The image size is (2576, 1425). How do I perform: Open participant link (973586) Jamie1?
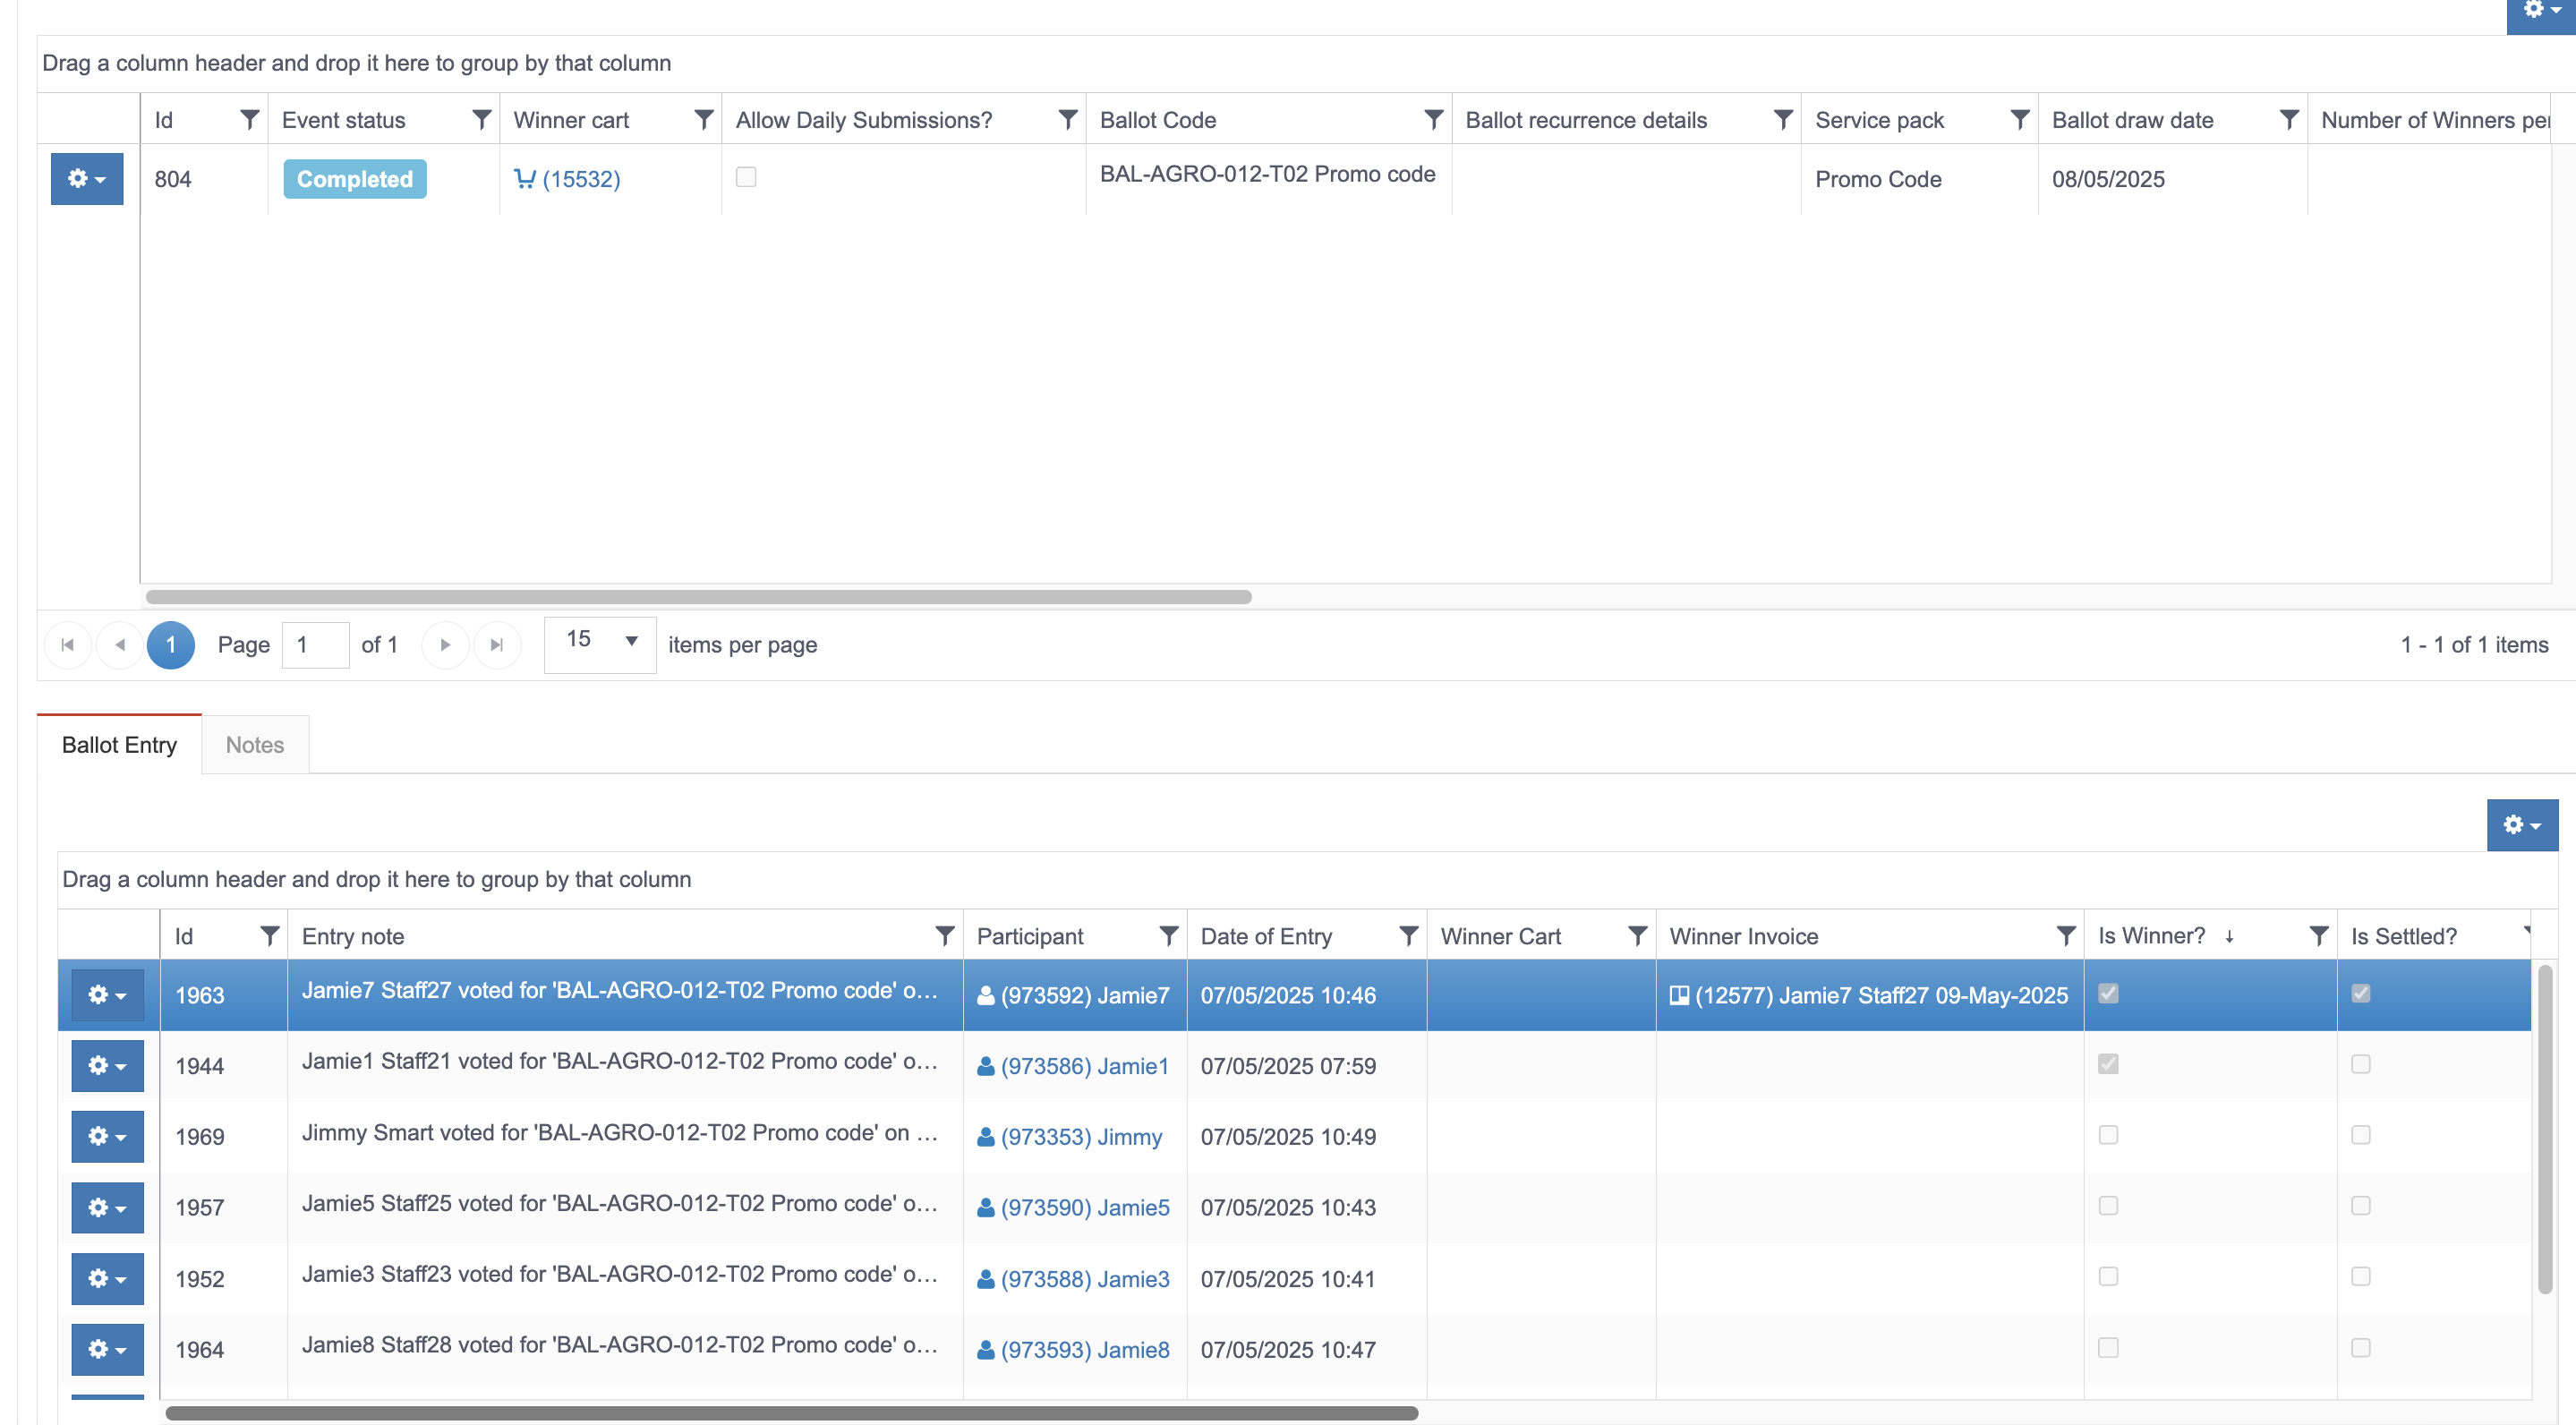tap(1073, 1066)
